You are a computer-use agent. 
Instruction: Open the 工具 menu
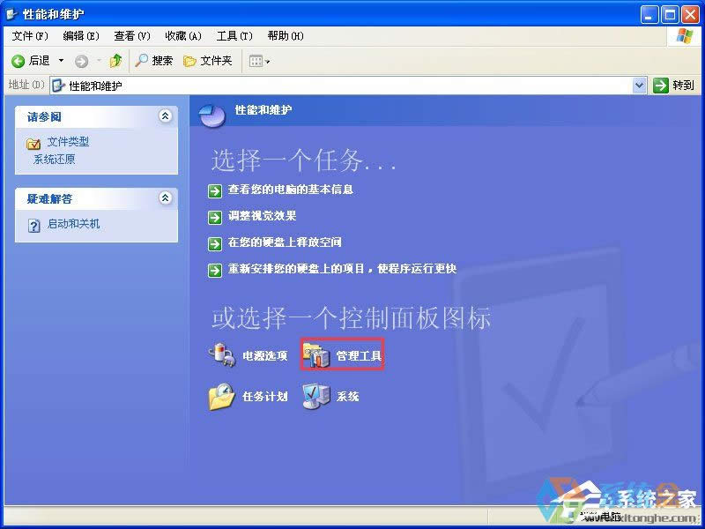pyautogui.click(x=234, y=36)
